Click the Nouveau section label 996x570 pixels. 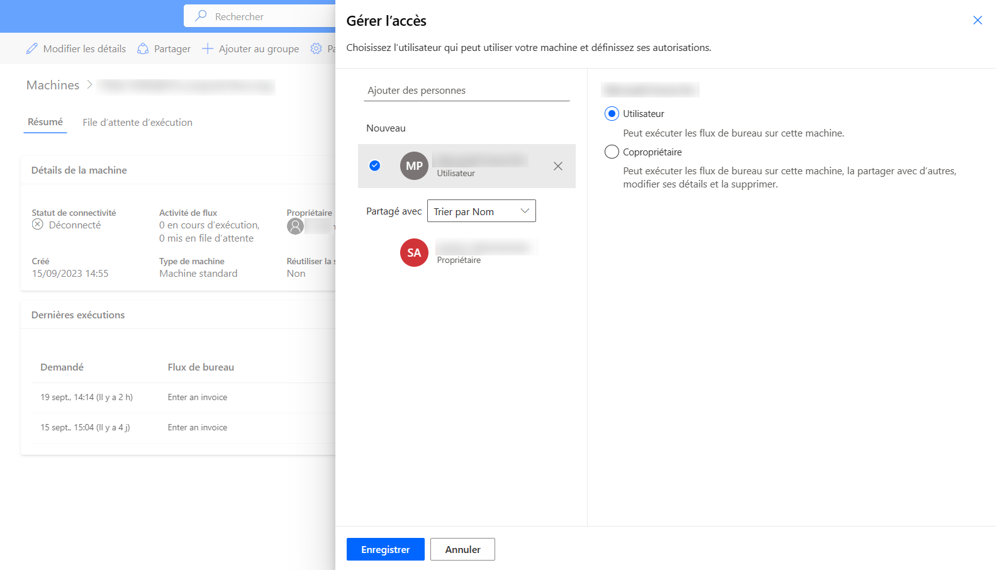pyautogui.click(x=386, y=128)
